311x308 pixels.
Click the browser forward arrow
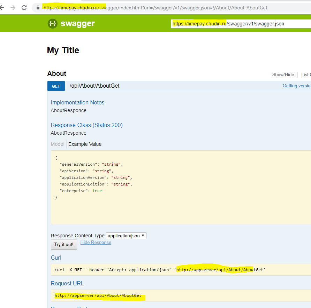pos(13,7)
